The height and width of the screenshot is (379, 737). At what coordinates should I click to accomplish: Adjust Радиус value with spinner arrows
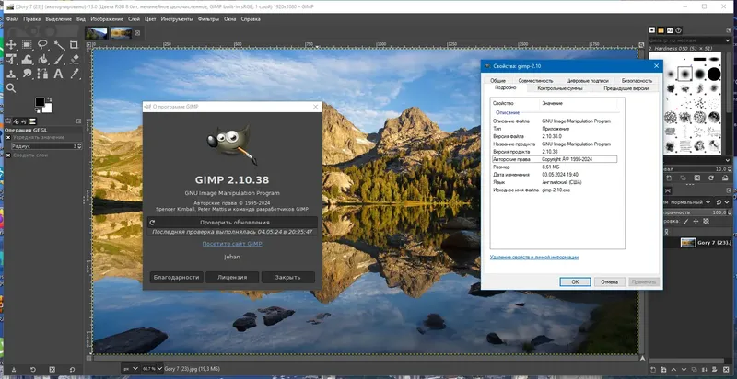click(x=79, y=146)
